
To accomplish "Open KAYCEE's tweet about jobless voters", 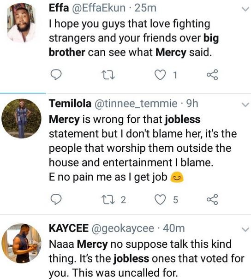I will click(x=146, y=258).
